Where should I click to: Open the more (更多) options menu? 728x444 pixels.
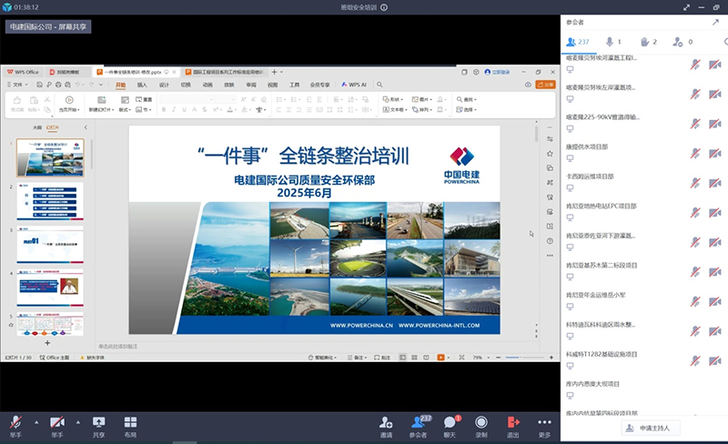(x=544, y=423)
